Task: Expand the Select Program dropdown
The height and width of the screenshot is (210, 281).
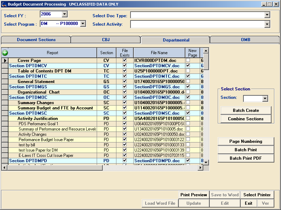Action: pyautogui.click(x=83, y=24)
